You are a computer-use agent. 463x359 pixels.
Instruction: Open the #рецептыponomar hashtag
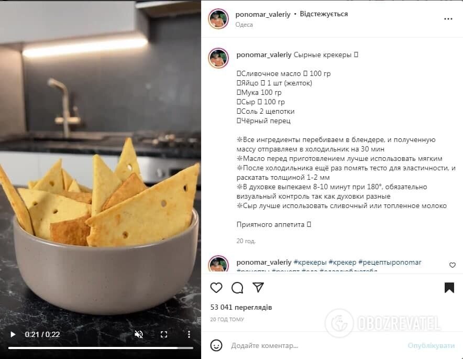[x=390, y=262]
